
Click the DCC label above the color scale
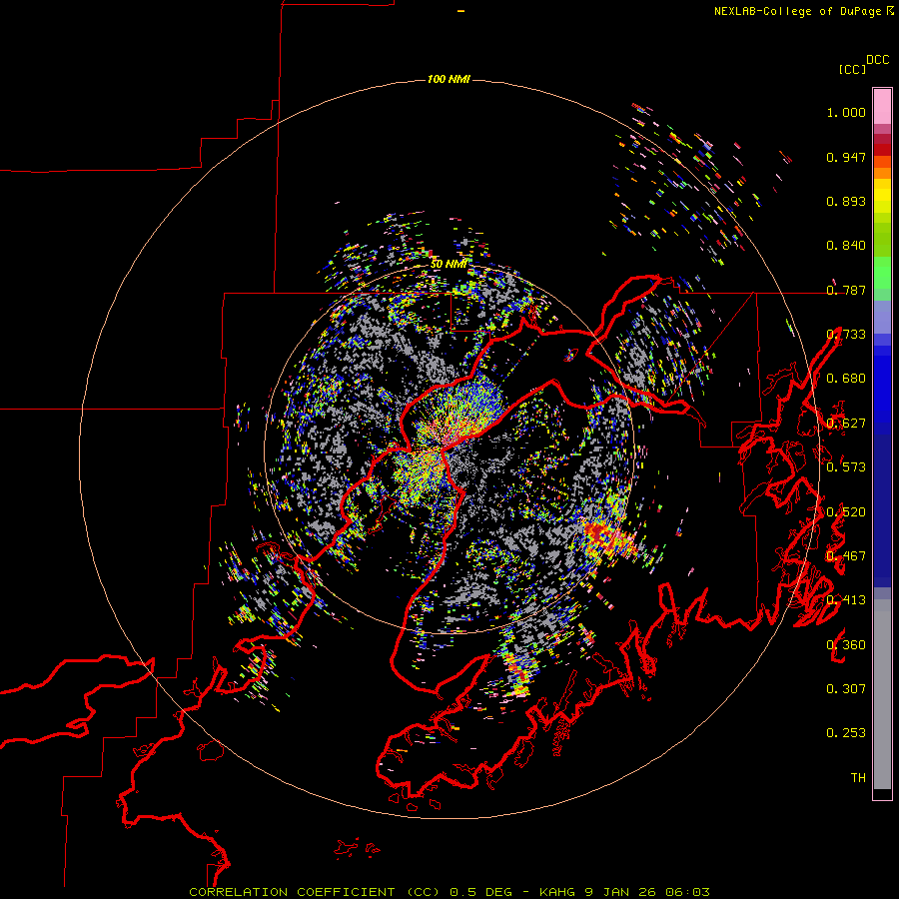(878, 60)
